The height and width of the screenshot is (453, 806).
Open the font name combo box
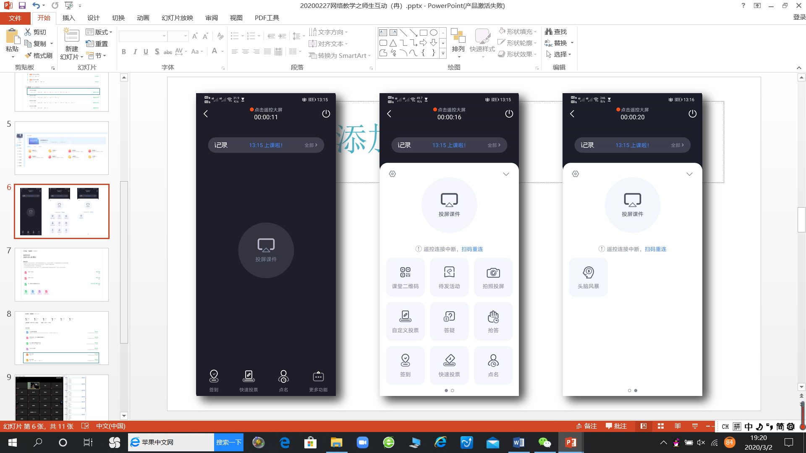pyautogui.click(x=143, y=36)
